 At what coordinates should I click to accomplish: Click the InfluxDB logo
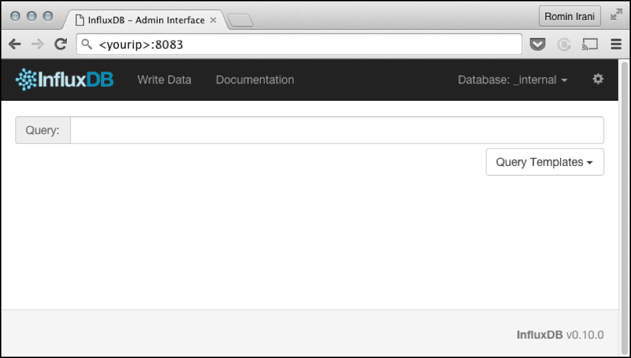(65, 80)
